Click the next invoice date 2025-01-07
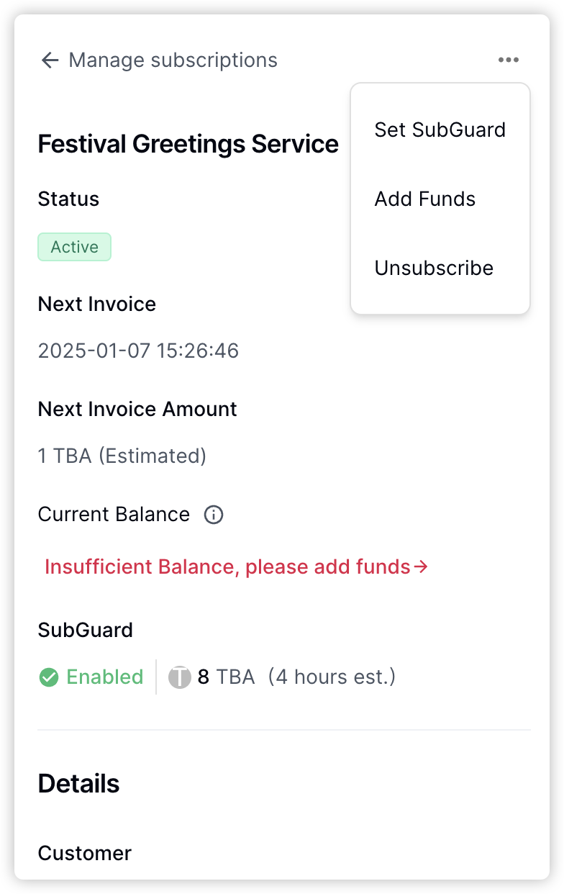 click(x=138, y=351)
